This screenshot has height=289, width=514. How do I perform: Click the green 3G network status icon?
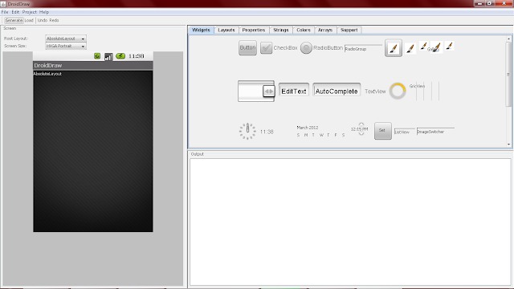pyautogui.click(x=97, y=56)
